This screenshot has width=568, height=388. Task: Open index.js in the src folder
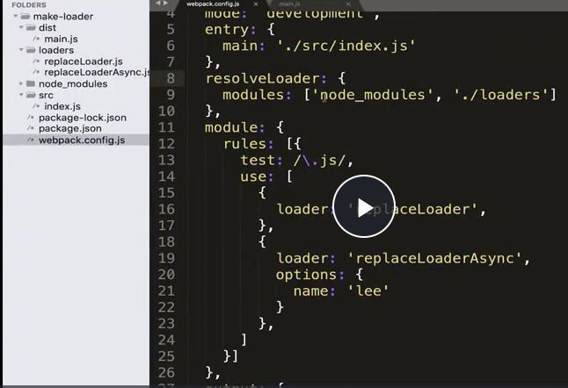pos(62,107)
